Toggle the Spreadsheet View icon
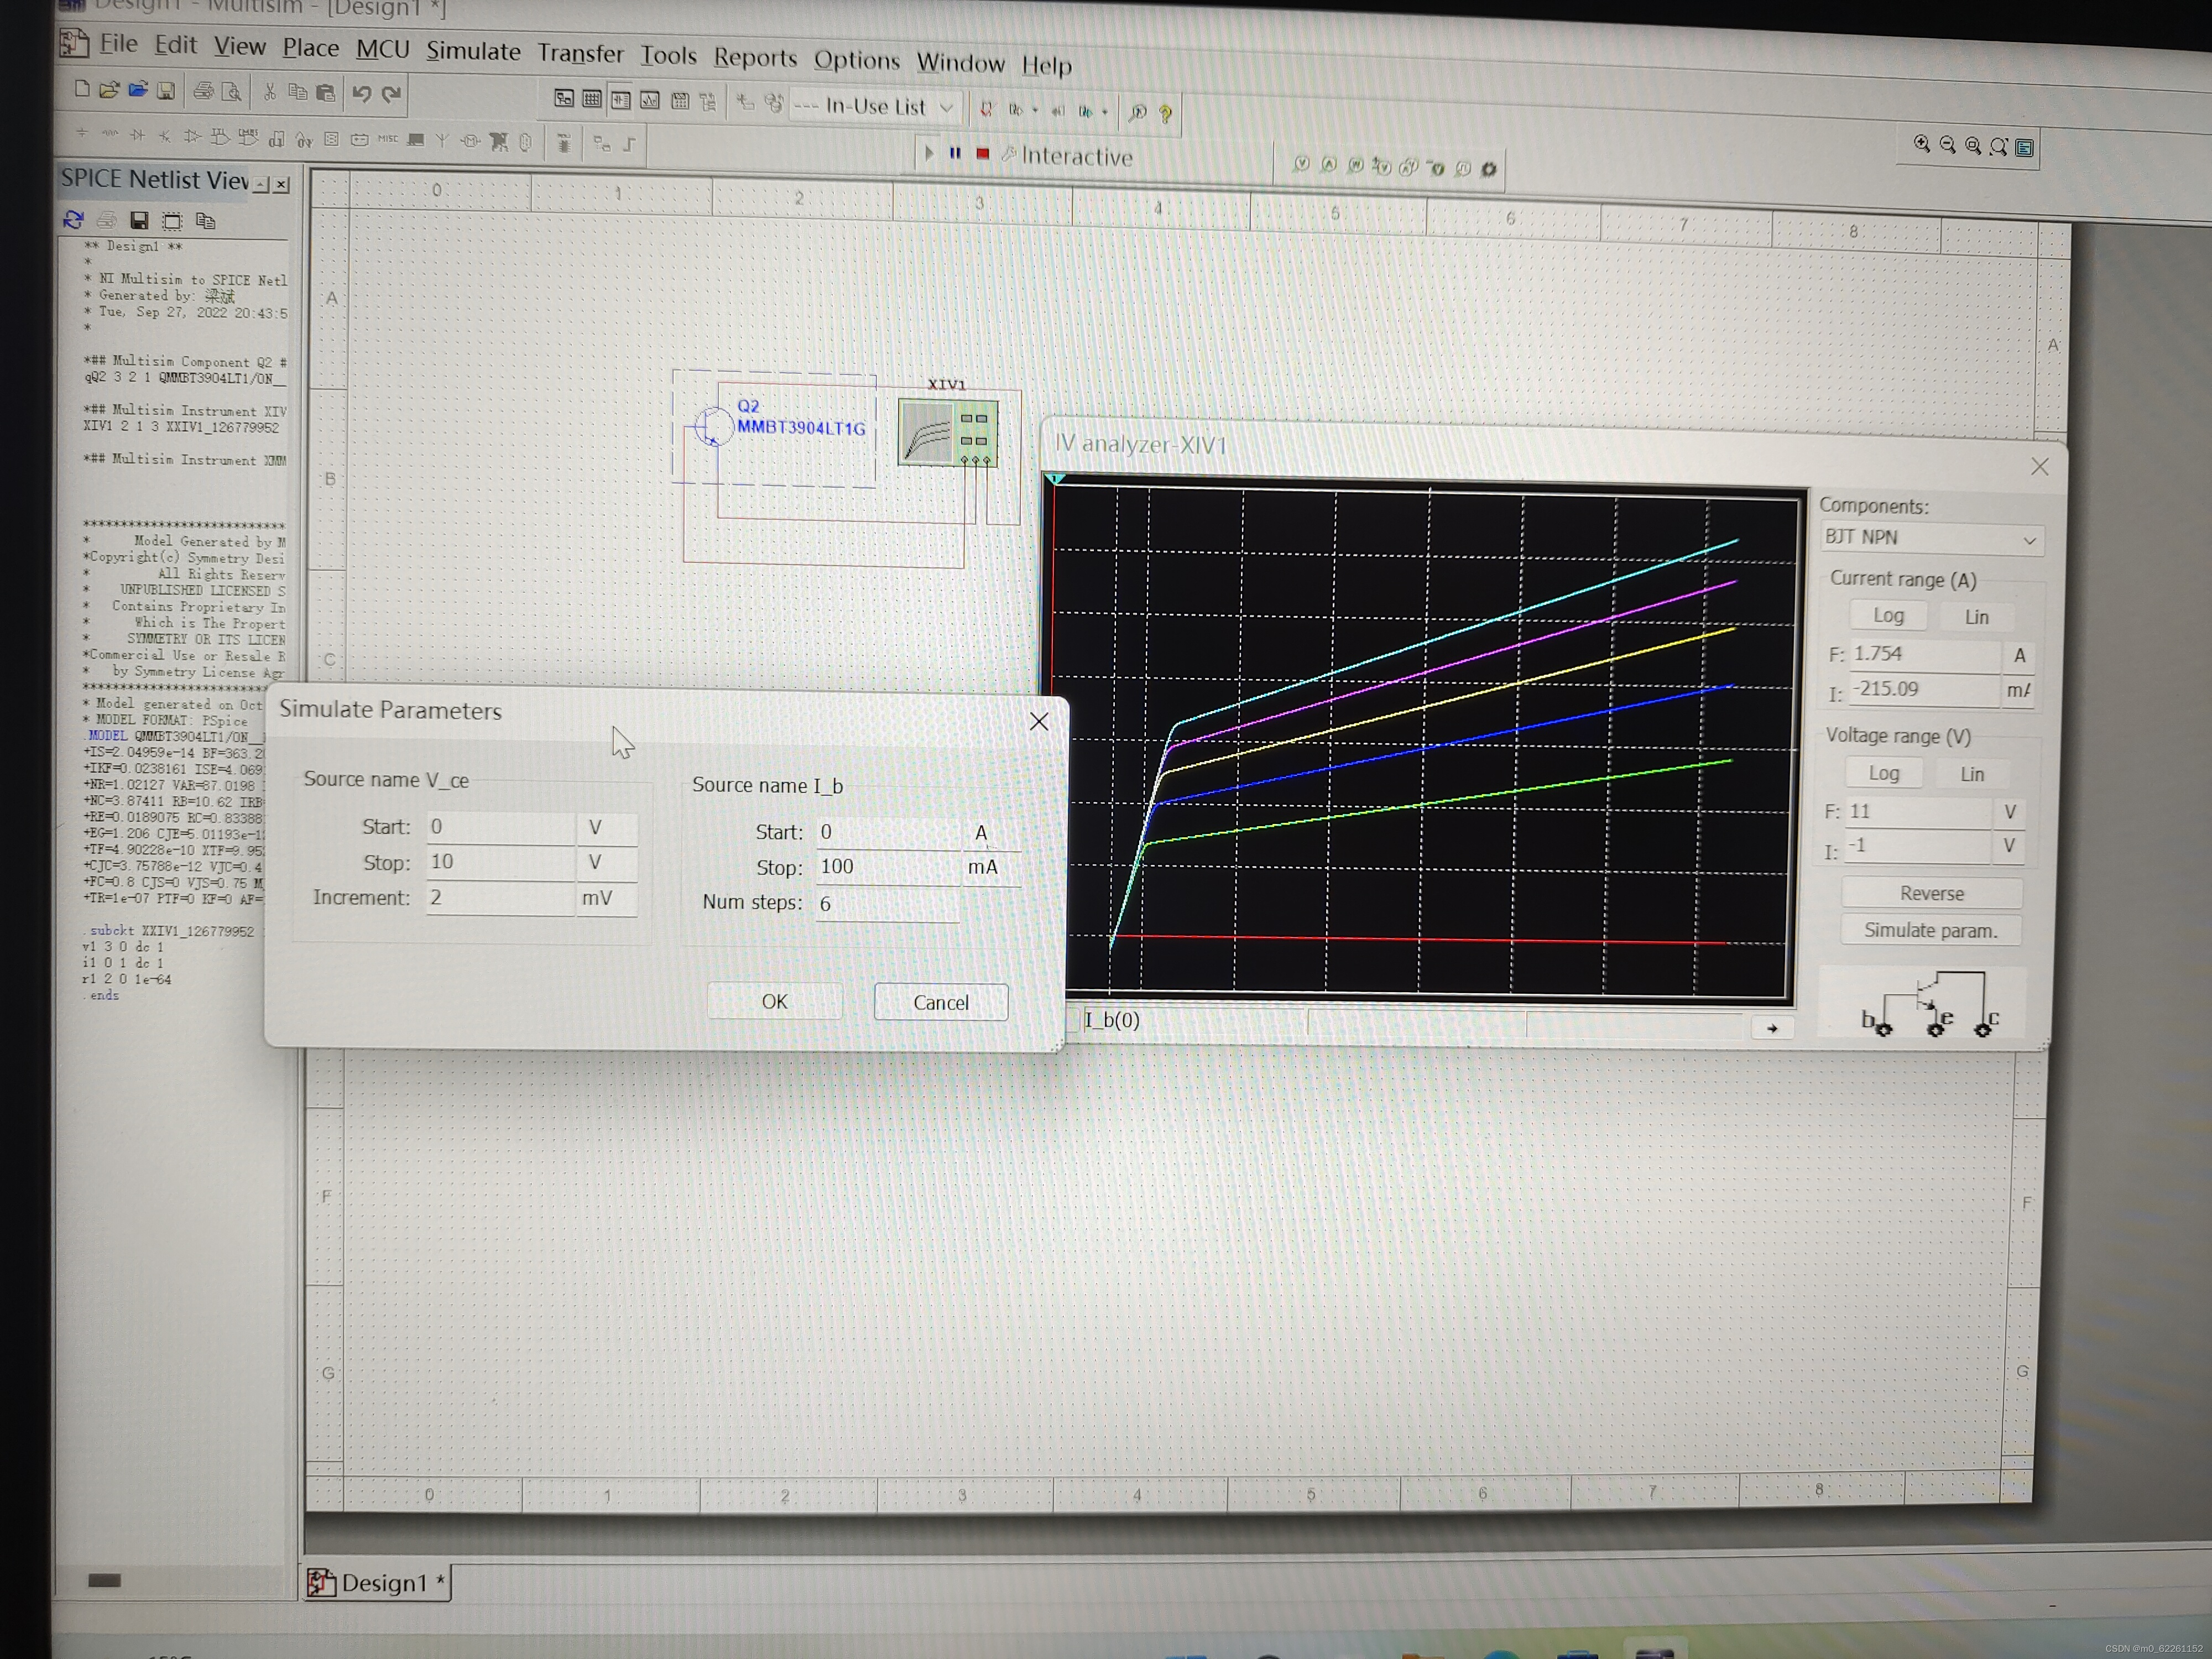This screenshot has width=2212, height=1659. 592,99
